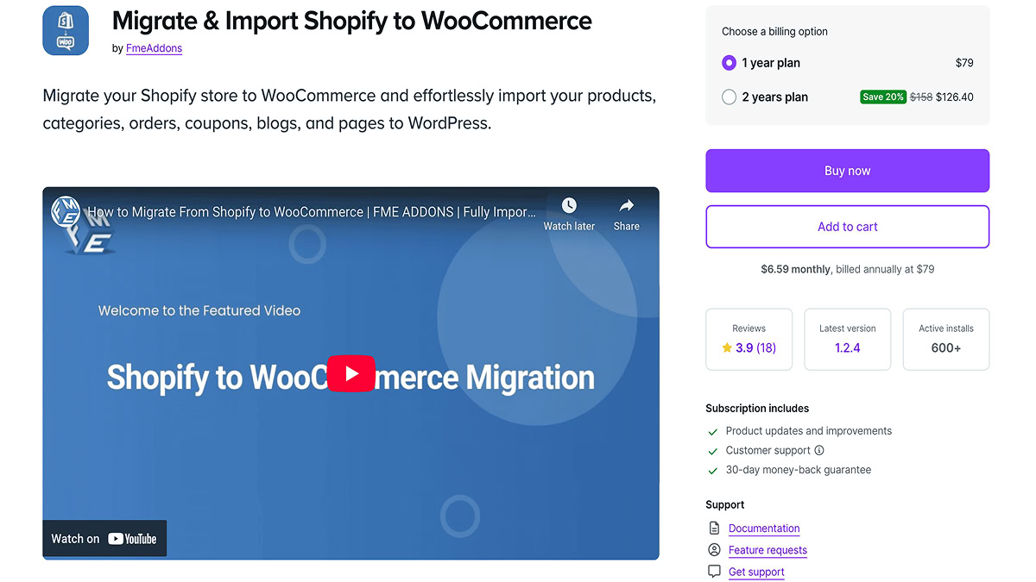
Task: Click the latest version 1.2.4 link
Action: [848, 348]
